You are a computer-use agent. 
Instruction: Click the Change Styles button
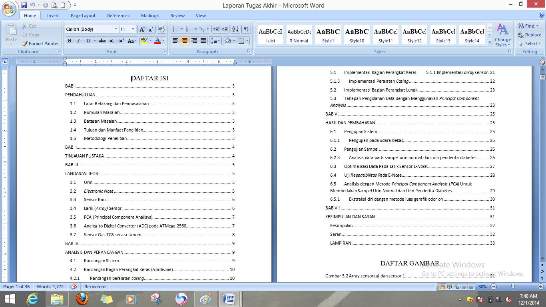502,35
